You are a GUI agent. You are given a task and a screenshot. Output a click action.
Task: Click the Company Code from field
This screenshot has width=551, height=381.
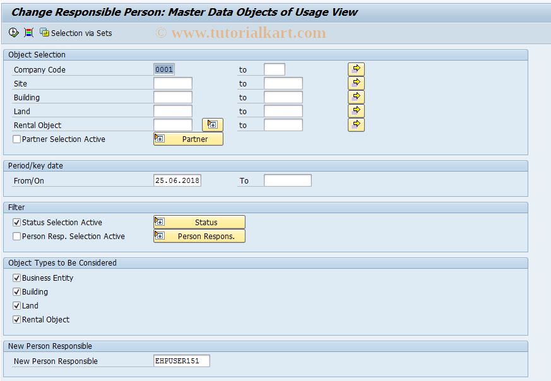point(164,69)
